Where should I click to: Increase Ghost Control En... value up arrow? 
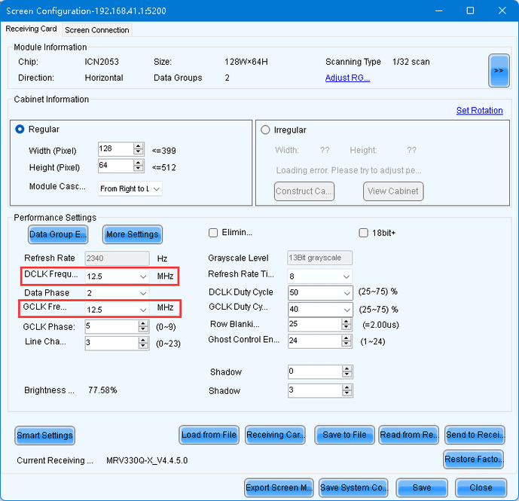point(347,338)
